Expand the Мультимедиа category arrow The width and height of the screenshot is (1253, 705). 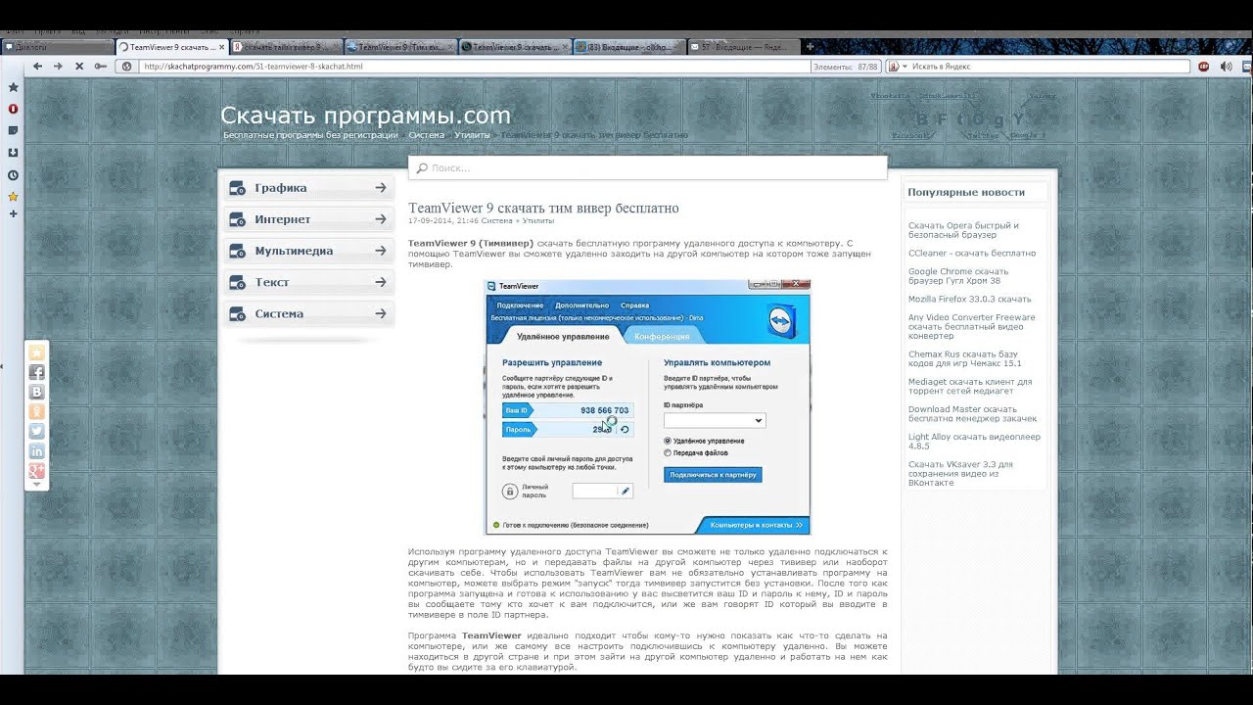[381, 251]
